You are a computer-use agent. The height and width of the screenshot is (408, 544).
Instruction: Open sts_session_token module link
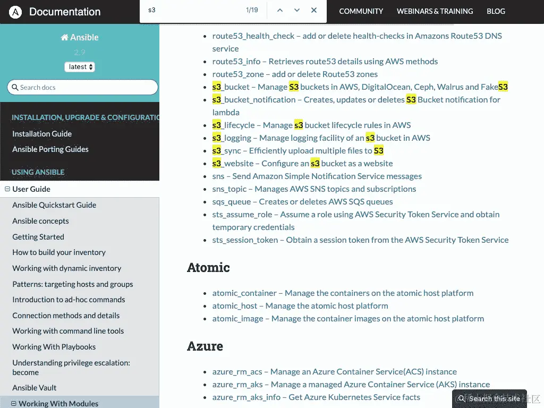click(361, 240)
